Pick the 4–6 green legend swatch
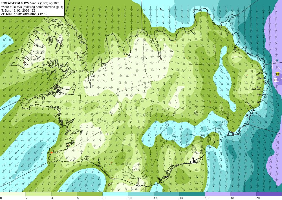Screen dimensions: 282x200 64,194
